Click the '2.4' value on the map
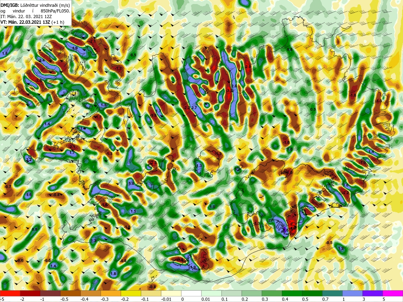Viewport: 403px width, 302px height. point(42,60)
